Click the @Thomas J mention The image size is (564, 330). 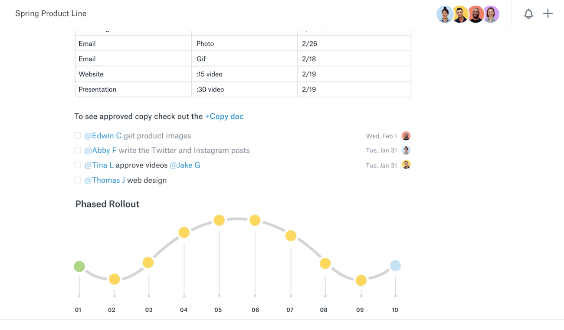105,180
